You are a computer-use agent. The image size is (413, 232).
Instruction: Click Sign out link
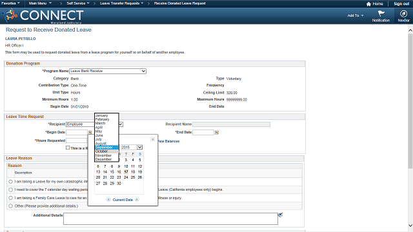click(401, 4)
